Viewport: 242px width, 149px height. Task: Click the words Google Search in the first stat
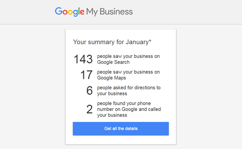pos(113,62)
